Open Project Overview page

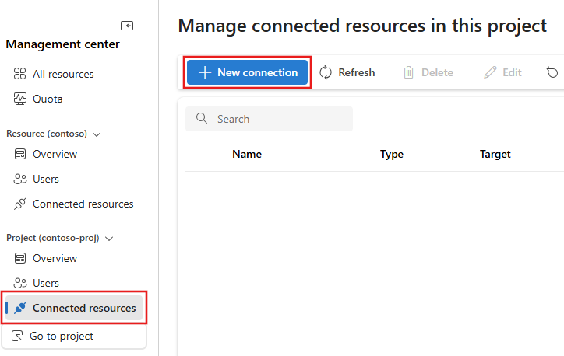coord(55,258)
